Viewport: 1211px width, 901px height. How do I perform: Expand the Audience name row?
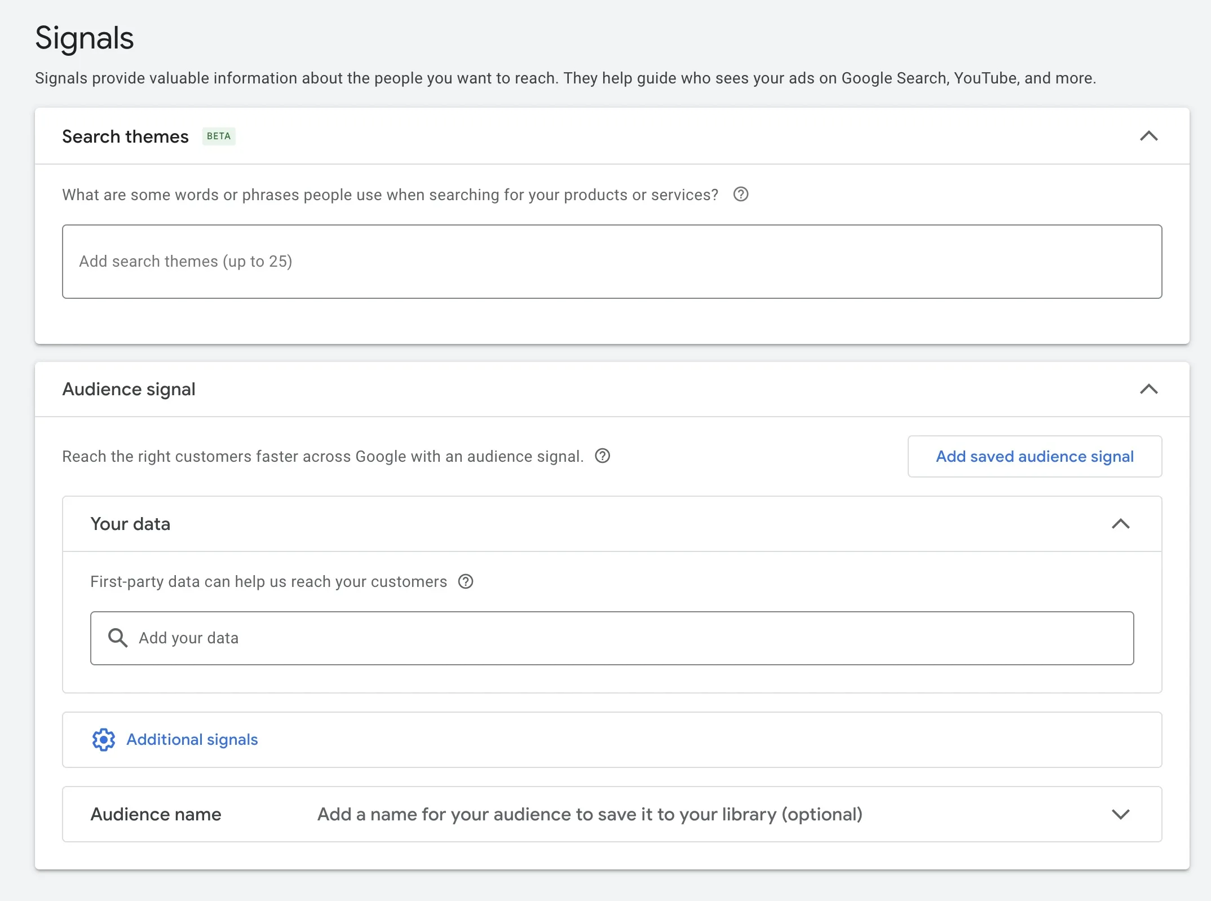click(1121, 814)
